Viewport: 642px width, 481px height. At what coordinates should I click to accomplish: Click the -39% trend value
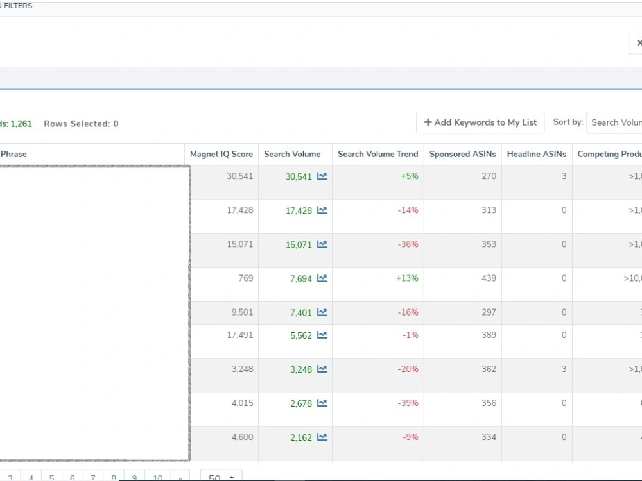[408, 403]
